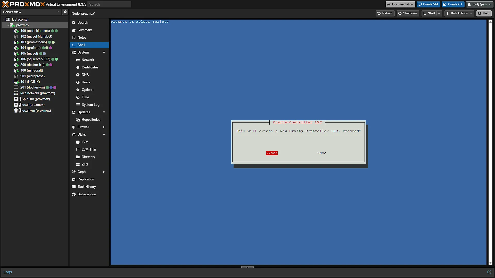Screen dimensions: 495x278
Task: Click the Proxmox logo
Action: (23, 4)
